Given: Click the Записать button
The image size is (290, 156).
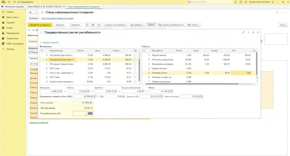Looking at the screenshot, I should click(60, 25).
